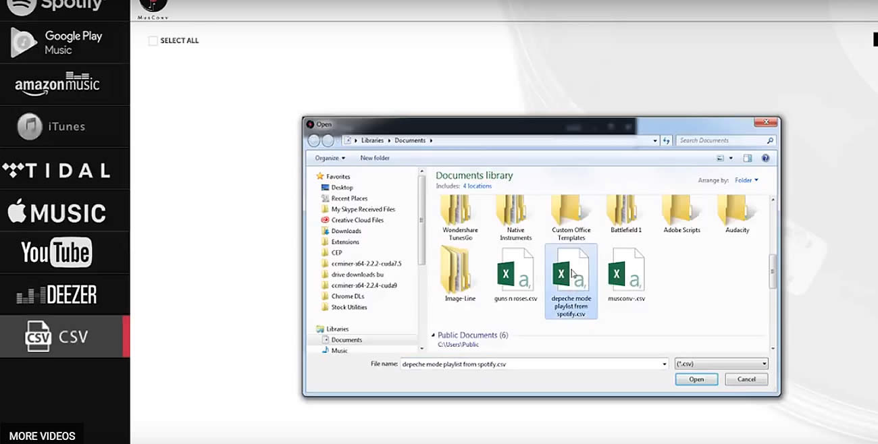
Task: Refresh the folder via address bar button
Action: (667, 140)
